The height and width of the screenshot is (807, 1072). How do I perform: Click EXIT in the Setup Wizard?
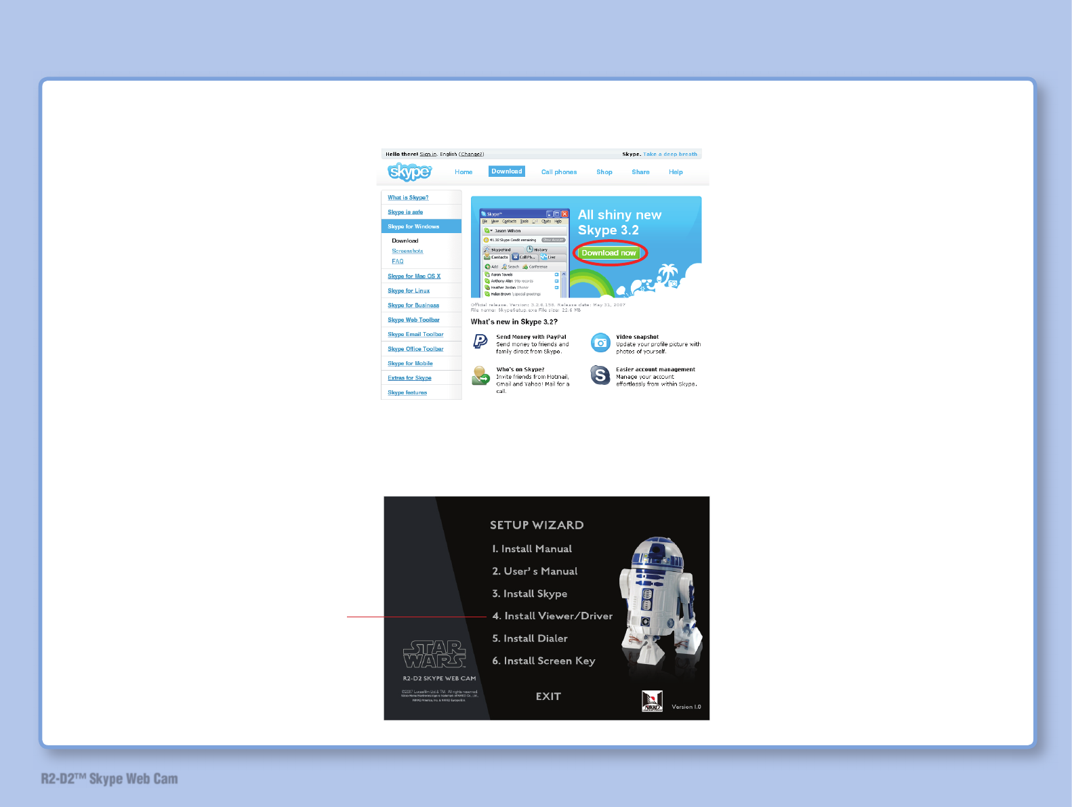[x=548, y=697]
